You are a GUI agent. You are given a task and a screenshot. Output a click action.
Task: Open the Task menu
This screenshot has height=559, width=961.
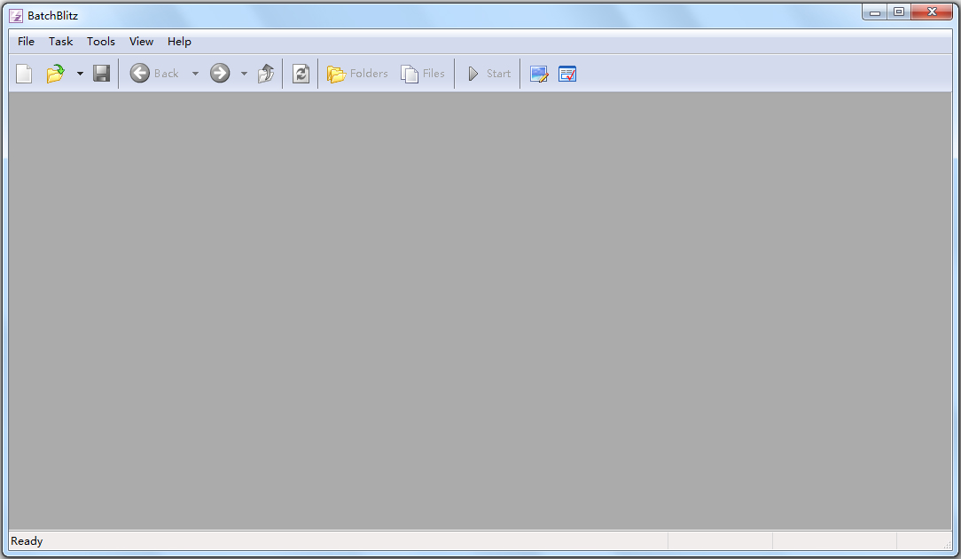pos(60,41)
